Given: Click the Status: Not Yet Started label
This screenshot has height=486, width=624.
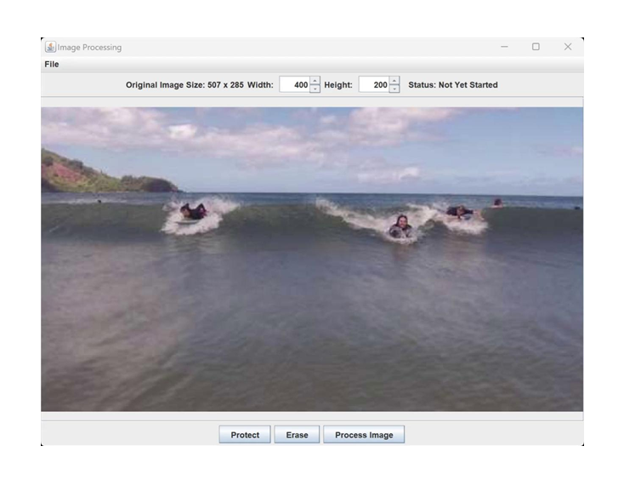Looking at the screenshot, I should tap(453, 85).
